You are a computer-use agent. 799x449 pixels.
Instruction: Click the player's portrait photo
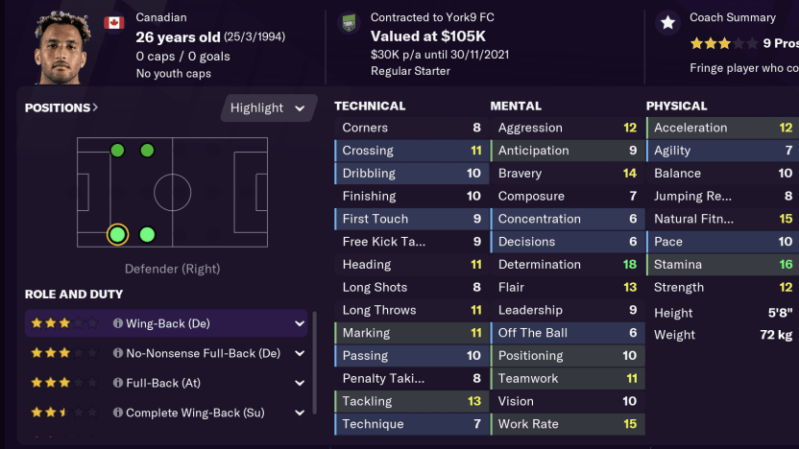[61, 48]
